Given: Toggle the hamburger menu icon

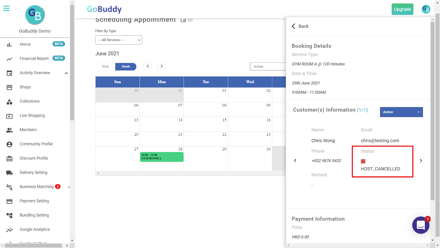Looking at the screenshot, I should tap(6, 9).
